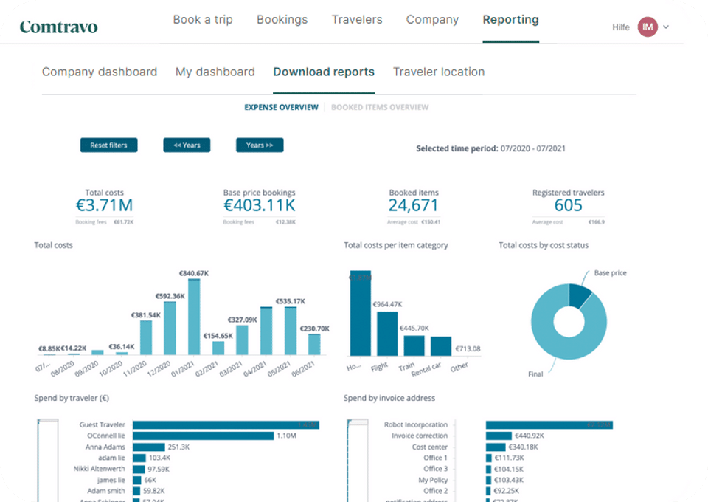Select the 06/2021 bar labeled €230.70K
708x502 pixels.
click(314, 344)
